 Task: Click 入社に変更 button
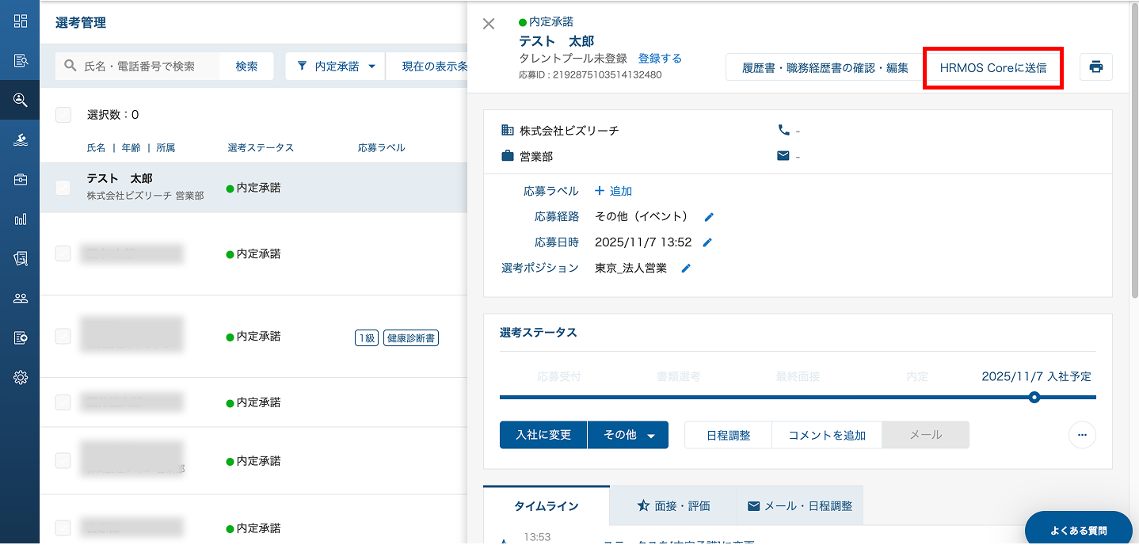coord(543,435)
